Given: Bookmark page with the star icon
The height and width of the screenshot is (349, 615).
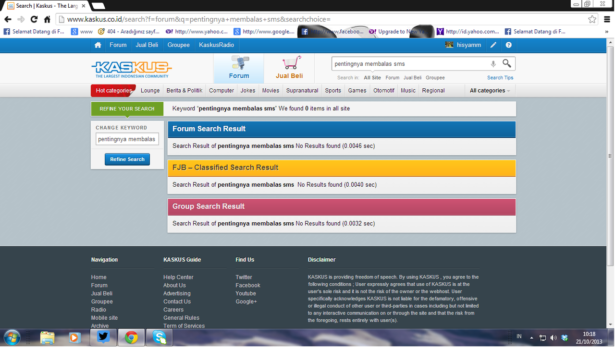Looking at the screenshot, I should [592, 19].
